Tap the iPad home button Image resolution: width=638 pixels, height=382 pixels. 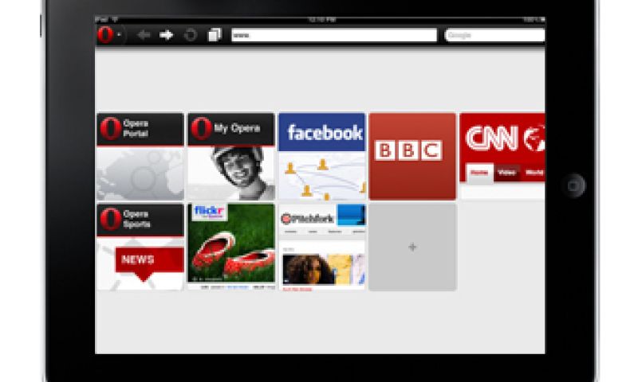573,185
